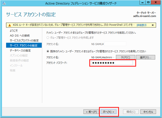Go to データベースの指定 step
The height and width of the screenshot is (118, 162).
(20, 50)
